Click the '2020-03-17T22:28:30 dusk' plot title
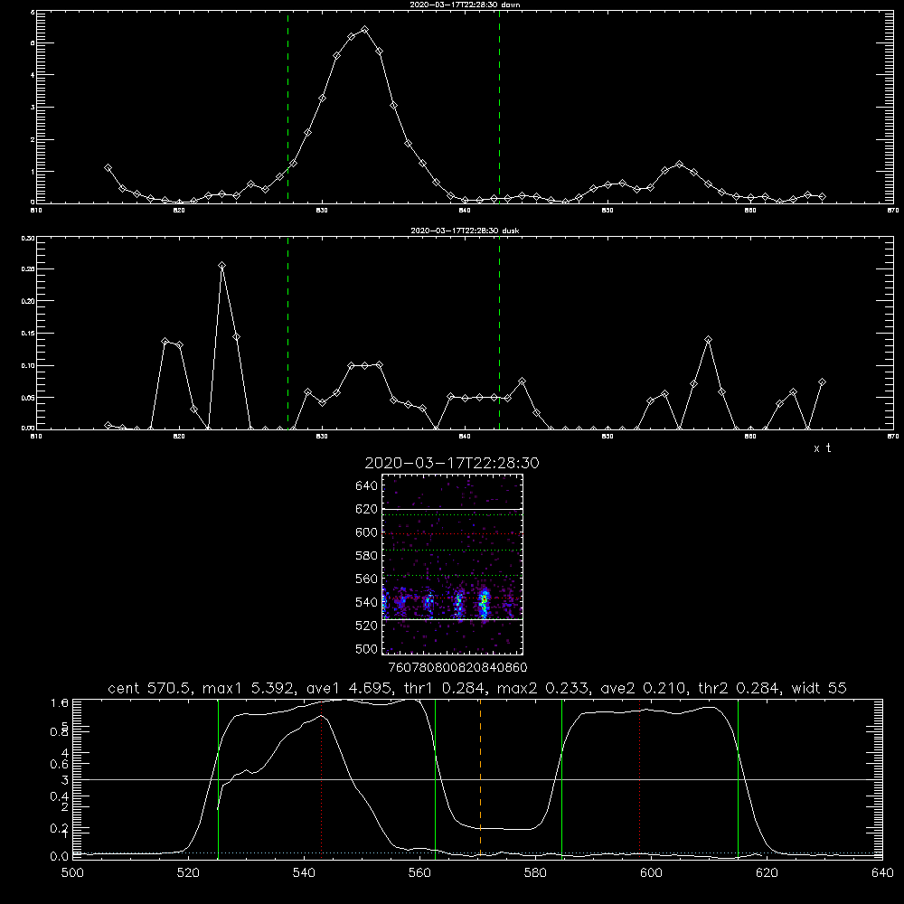 pyautogui.click(x=465, y=231)
